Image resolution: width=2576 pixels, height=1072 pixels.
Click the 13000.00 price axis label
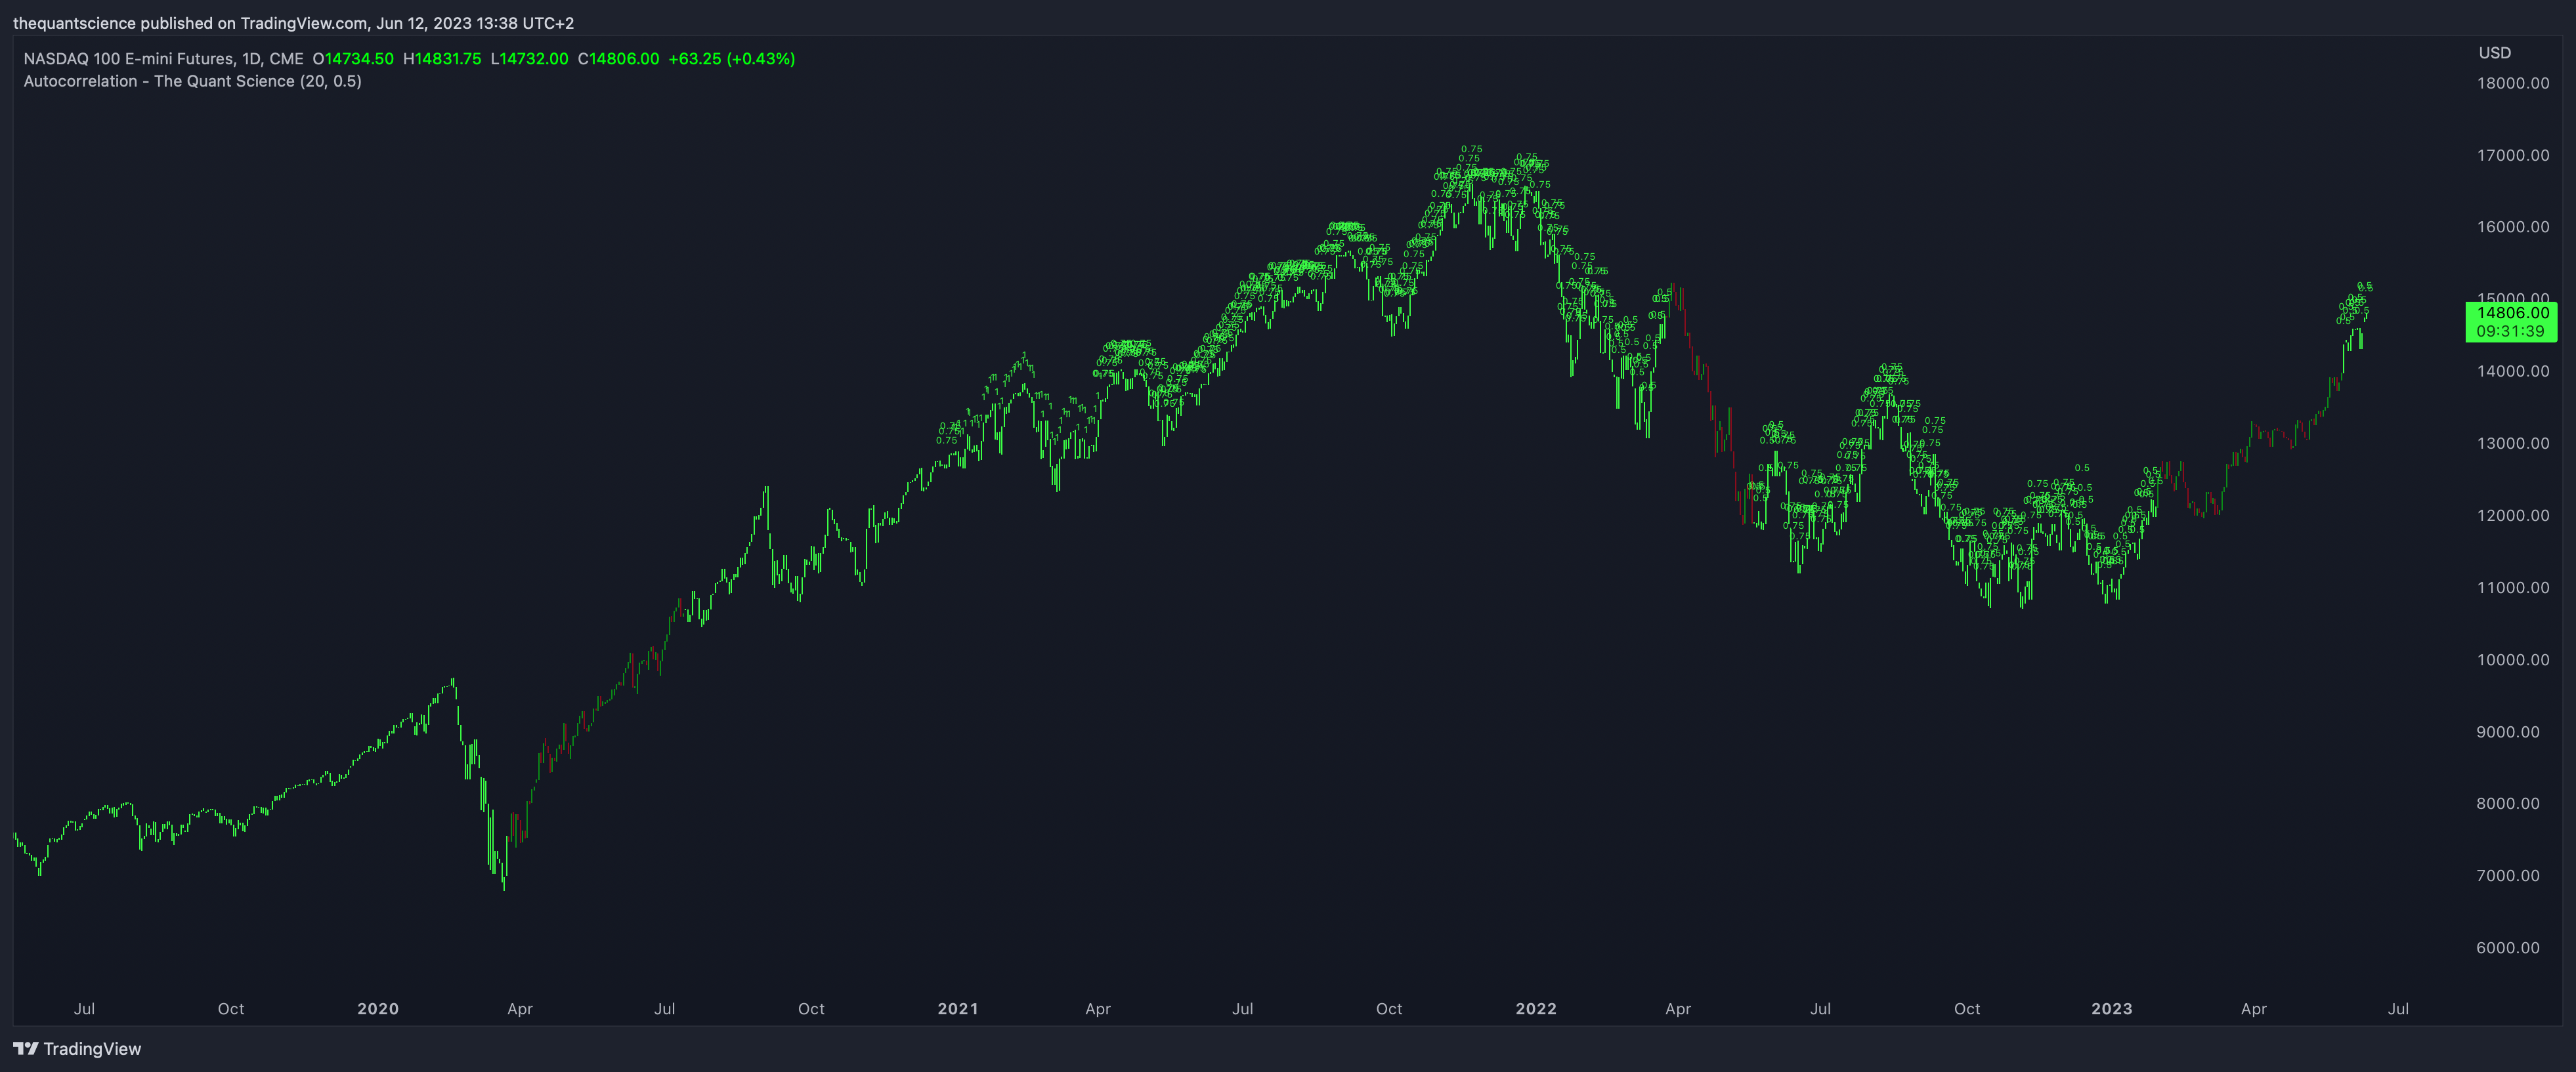tap(2513, 443)
